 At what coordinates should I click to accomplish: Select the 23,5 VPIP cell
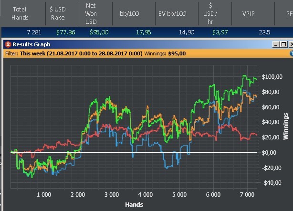coord(264,32)
